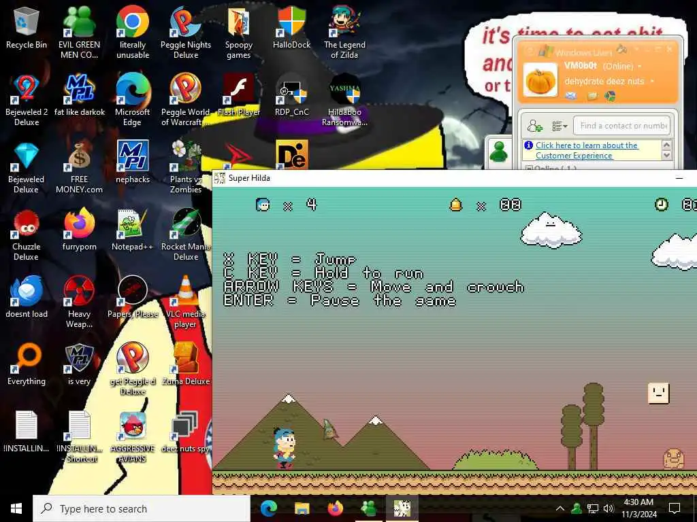Click the info bar scroll up arrow
The image size is (697, 522).
[666, 145]
